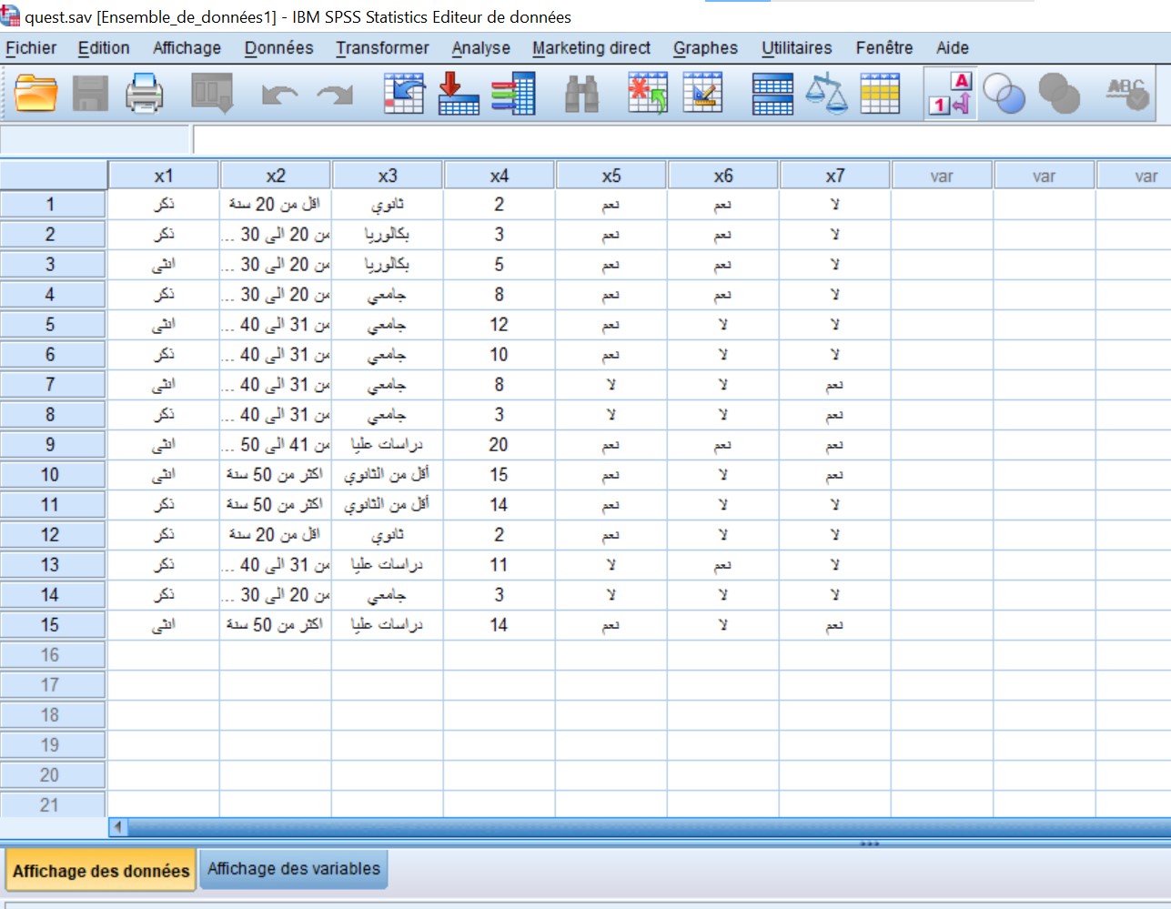Select the x1 column header

tap(164, 176)
